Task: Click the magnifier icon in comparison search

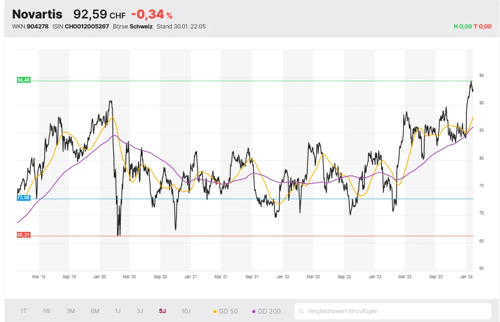Action: 301,311
